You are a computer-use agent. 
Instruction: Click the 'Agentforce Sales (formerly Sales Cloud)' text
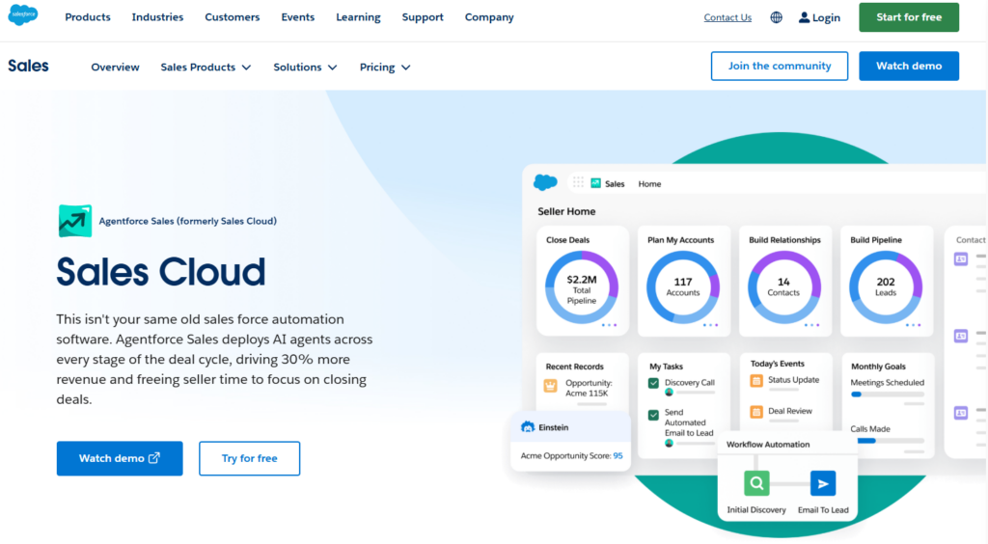[188, 221]
